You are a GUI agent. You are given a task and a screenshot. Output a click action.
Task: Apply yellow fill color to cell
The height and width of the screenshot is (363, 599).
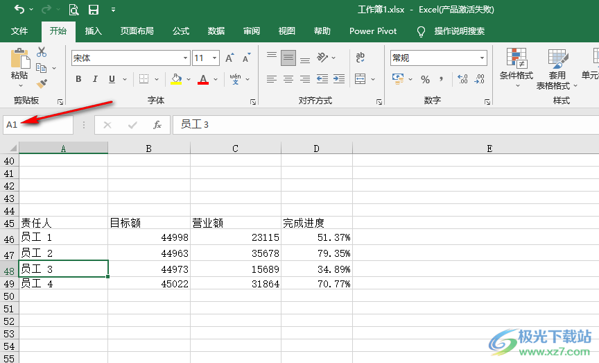[x=176, y=79]
